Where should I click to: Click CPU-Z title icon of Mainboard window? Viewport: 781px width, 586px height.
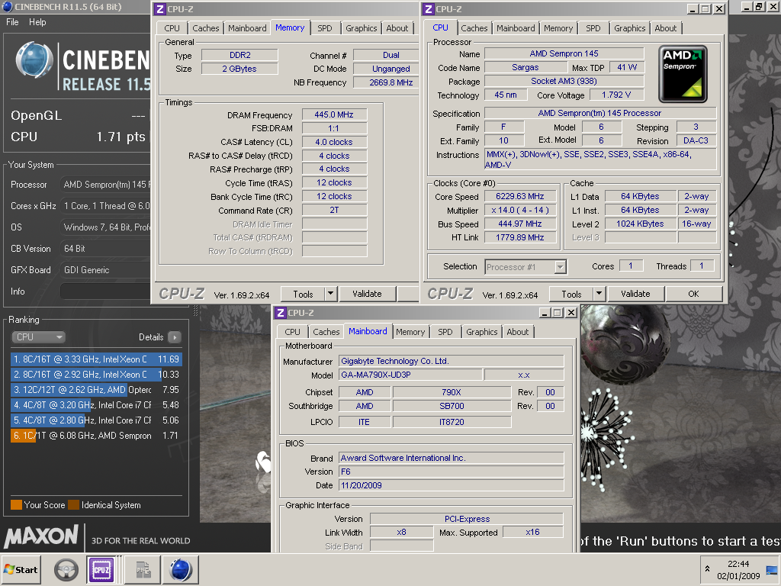pyautogui.click(x=281, y=312)
